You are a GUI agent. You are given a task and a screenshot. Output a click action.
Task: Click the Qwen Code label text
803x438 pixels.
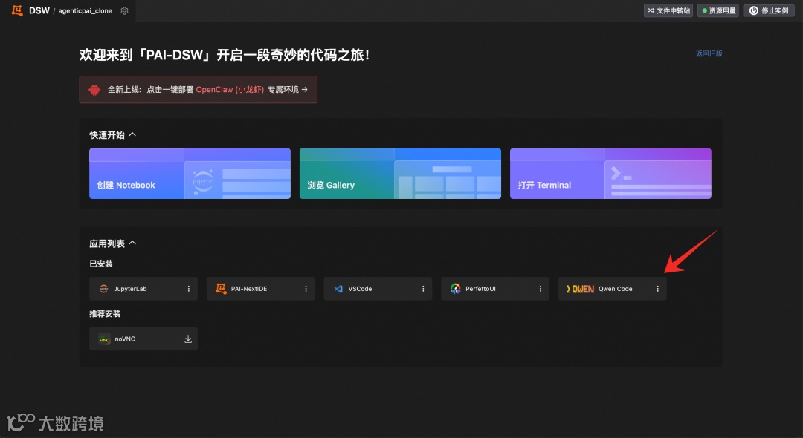(615, 289)
